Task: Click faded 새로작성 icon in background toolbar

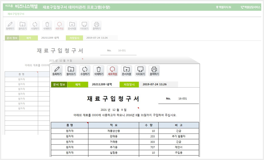Action: 59,26
